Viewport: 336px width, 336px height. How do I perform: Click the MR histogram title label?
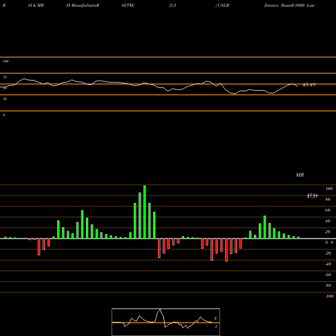coord(300,175)
